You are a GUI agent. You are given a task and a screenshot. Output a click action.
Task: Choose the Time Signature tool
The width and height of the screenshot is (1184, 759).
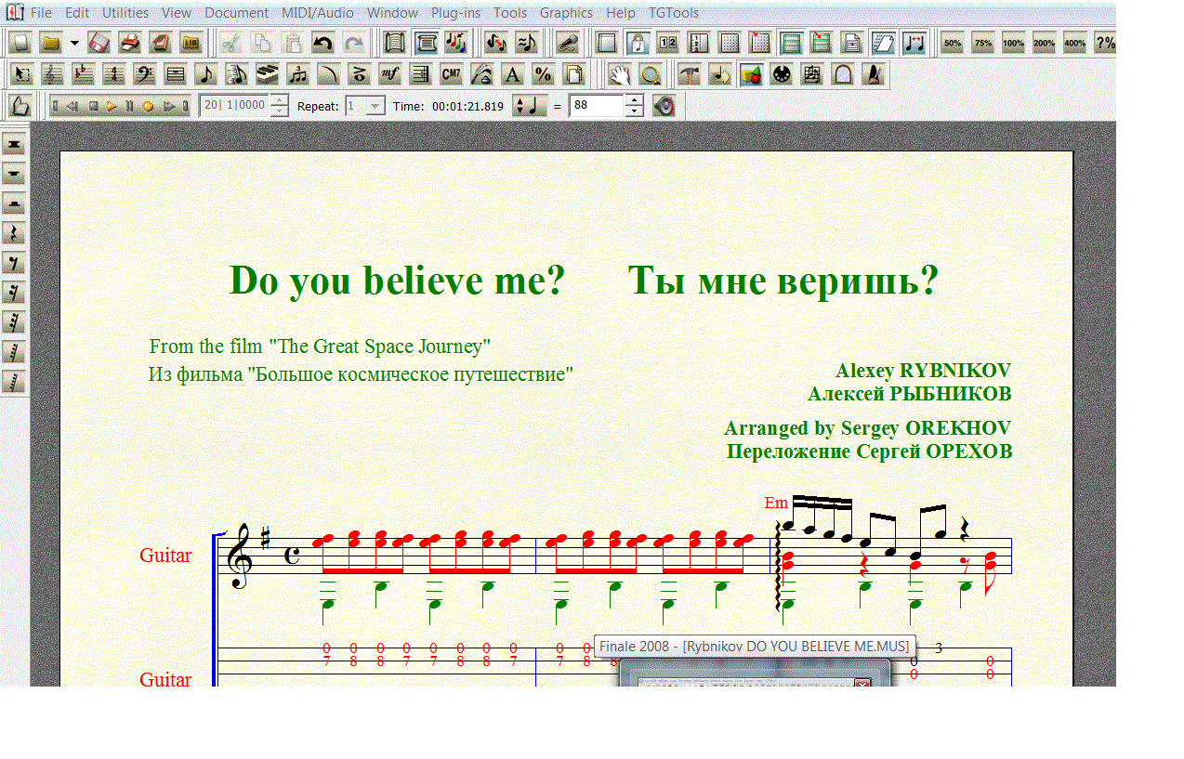tap(114, 74)
